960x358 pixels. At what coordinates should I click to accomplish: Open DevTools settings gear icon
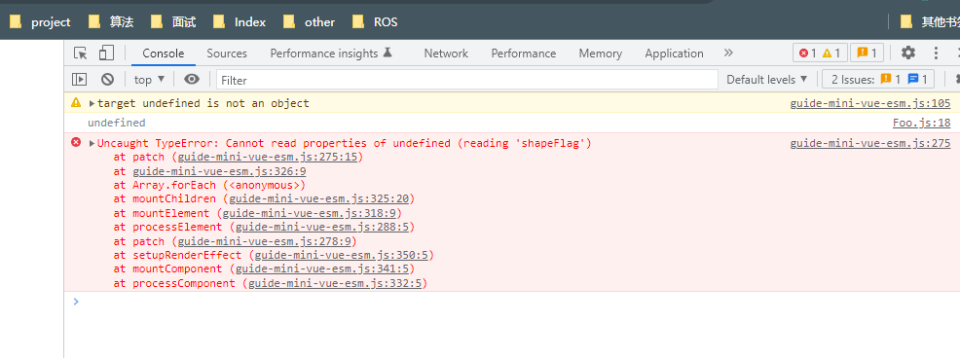[908, 54]
